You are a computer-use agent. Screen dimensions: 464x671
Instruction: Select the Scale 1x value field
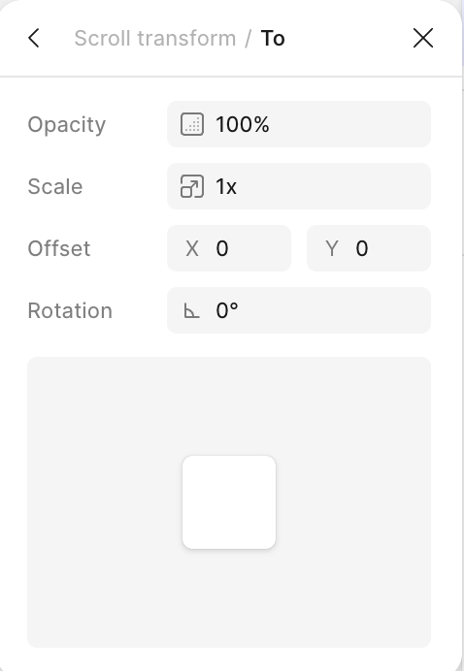(299, 186)
